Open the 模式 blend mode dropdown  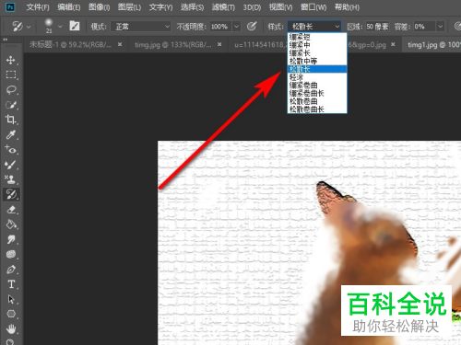141,27
